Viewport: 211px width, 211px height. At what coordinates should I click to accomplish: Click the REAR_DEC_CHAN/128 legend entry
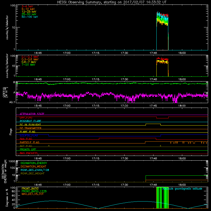click(x=35, y=170)
